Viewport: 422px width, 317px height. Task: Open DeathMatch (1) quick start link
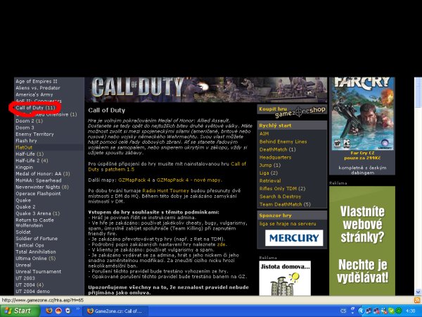pyautogui.click(x=278, y=149)
